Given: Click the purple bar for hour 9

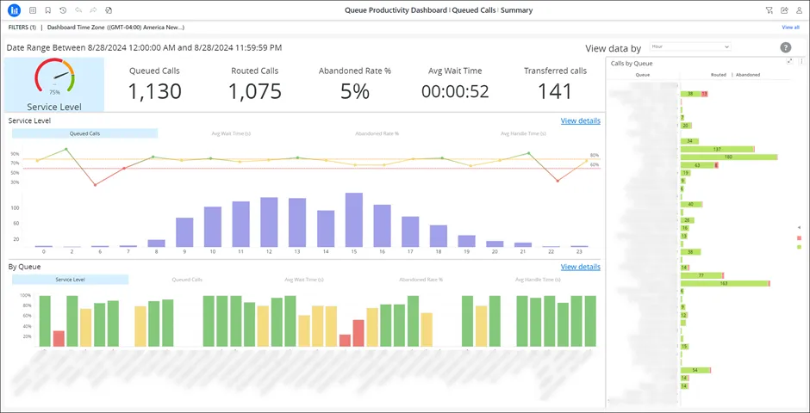Looking at the screenshot, I should [x=184, y=232].
